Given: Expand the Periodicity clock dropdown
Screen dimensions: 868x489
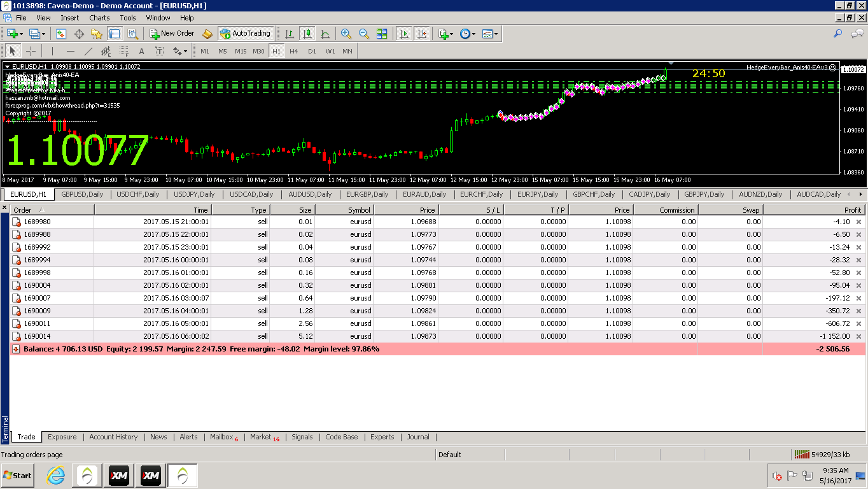Looking at the screenshot, I should coord(473,34).
